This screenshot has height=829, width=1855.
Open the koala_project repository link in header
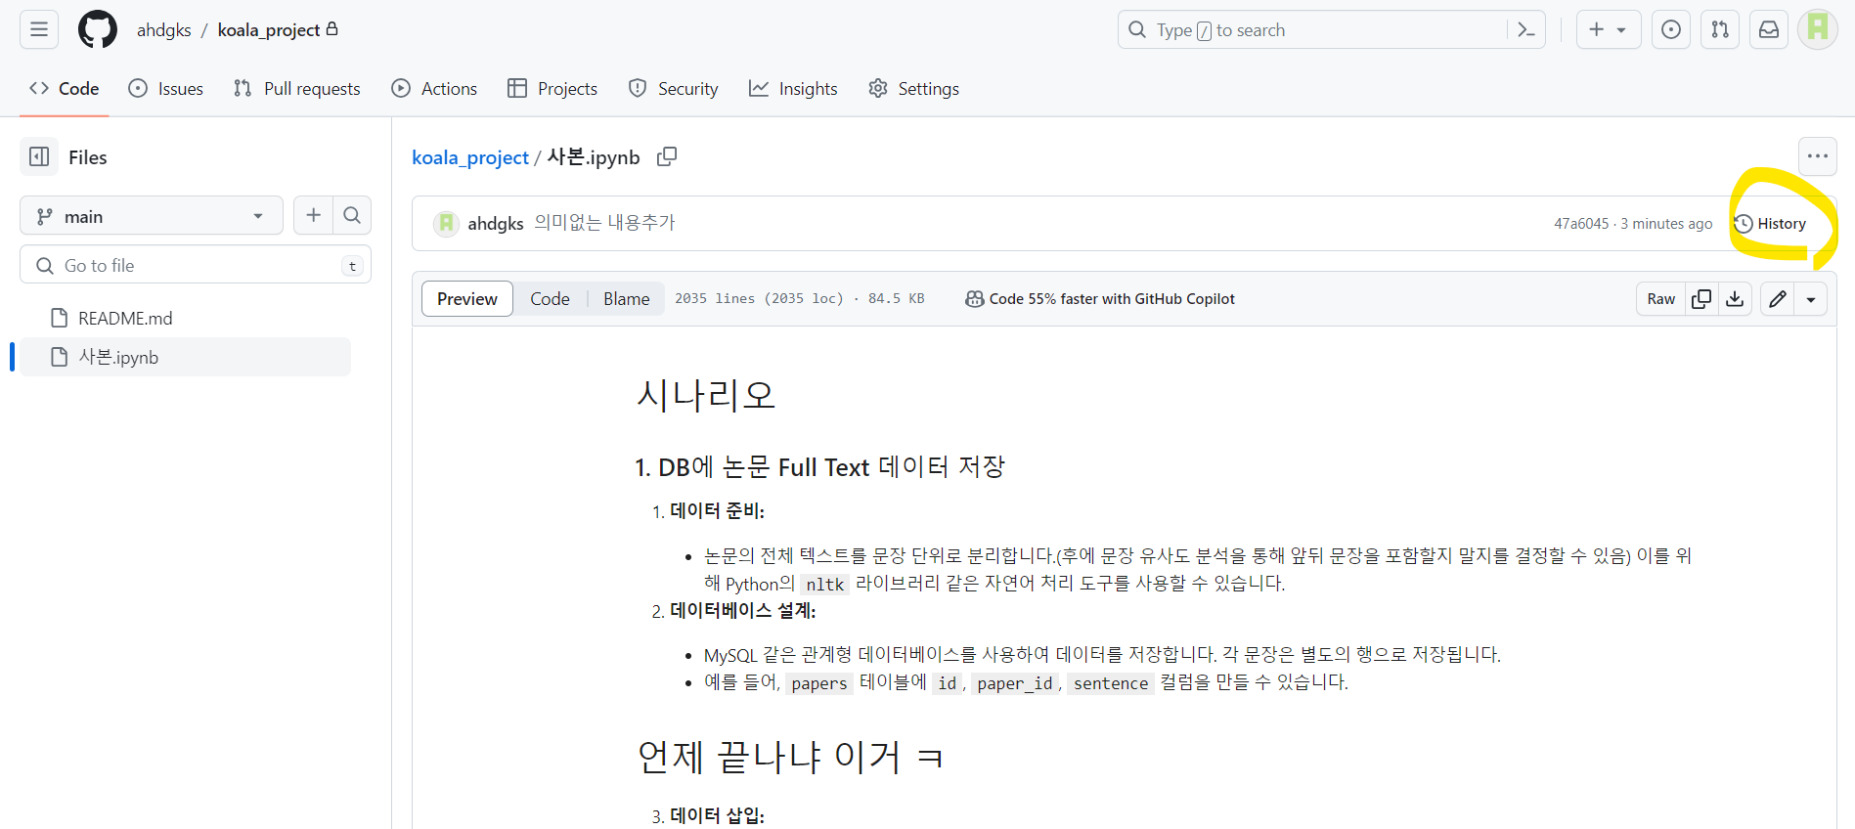[x=269, y=30]
